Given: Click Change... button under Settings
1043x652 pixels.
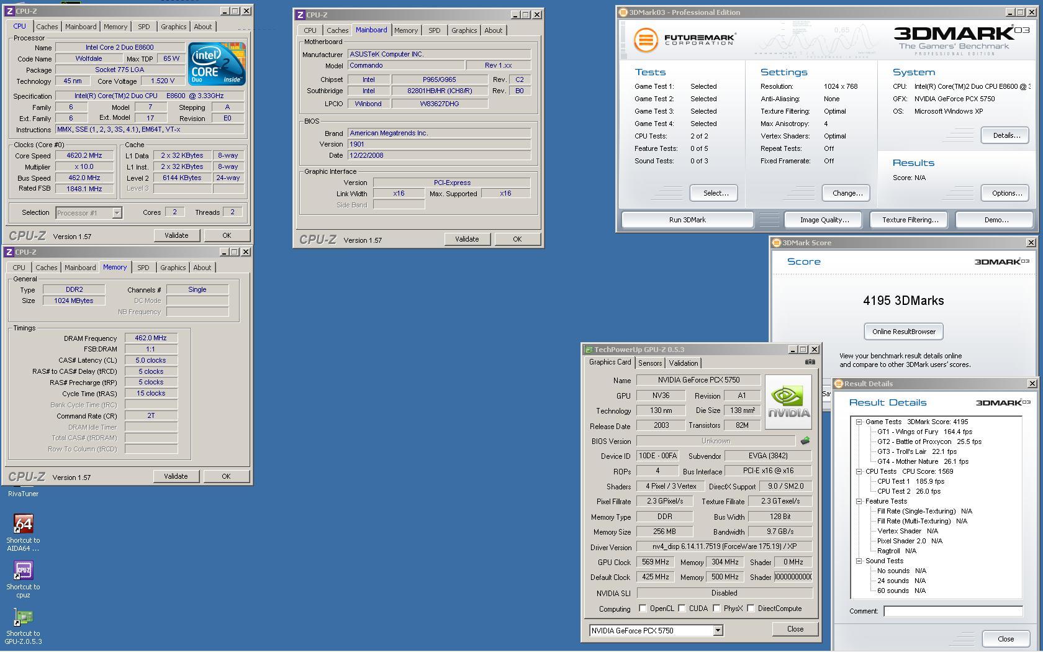Looking at the screenshot, I should (847, 193).
